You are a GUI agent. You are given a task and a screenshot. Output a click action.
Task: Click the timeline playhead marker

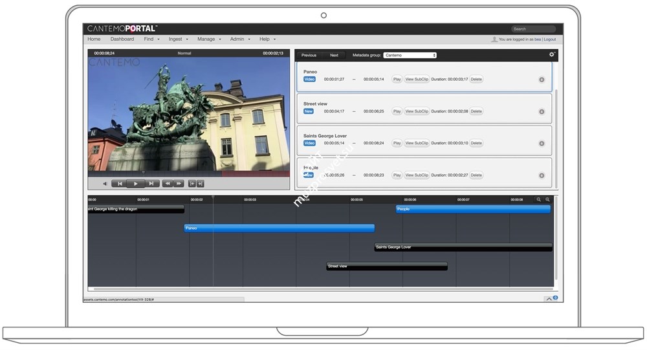tap(213, 198)
